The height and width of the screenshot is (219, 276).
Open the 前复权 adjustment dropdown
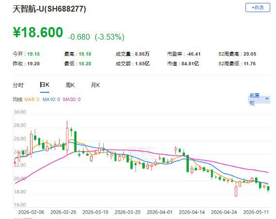[259, 99]
